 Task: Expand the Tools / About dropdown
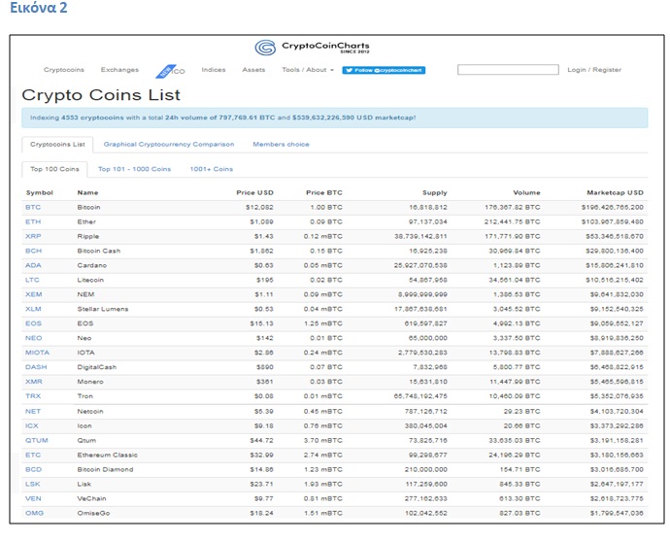(x=308, y=70)
